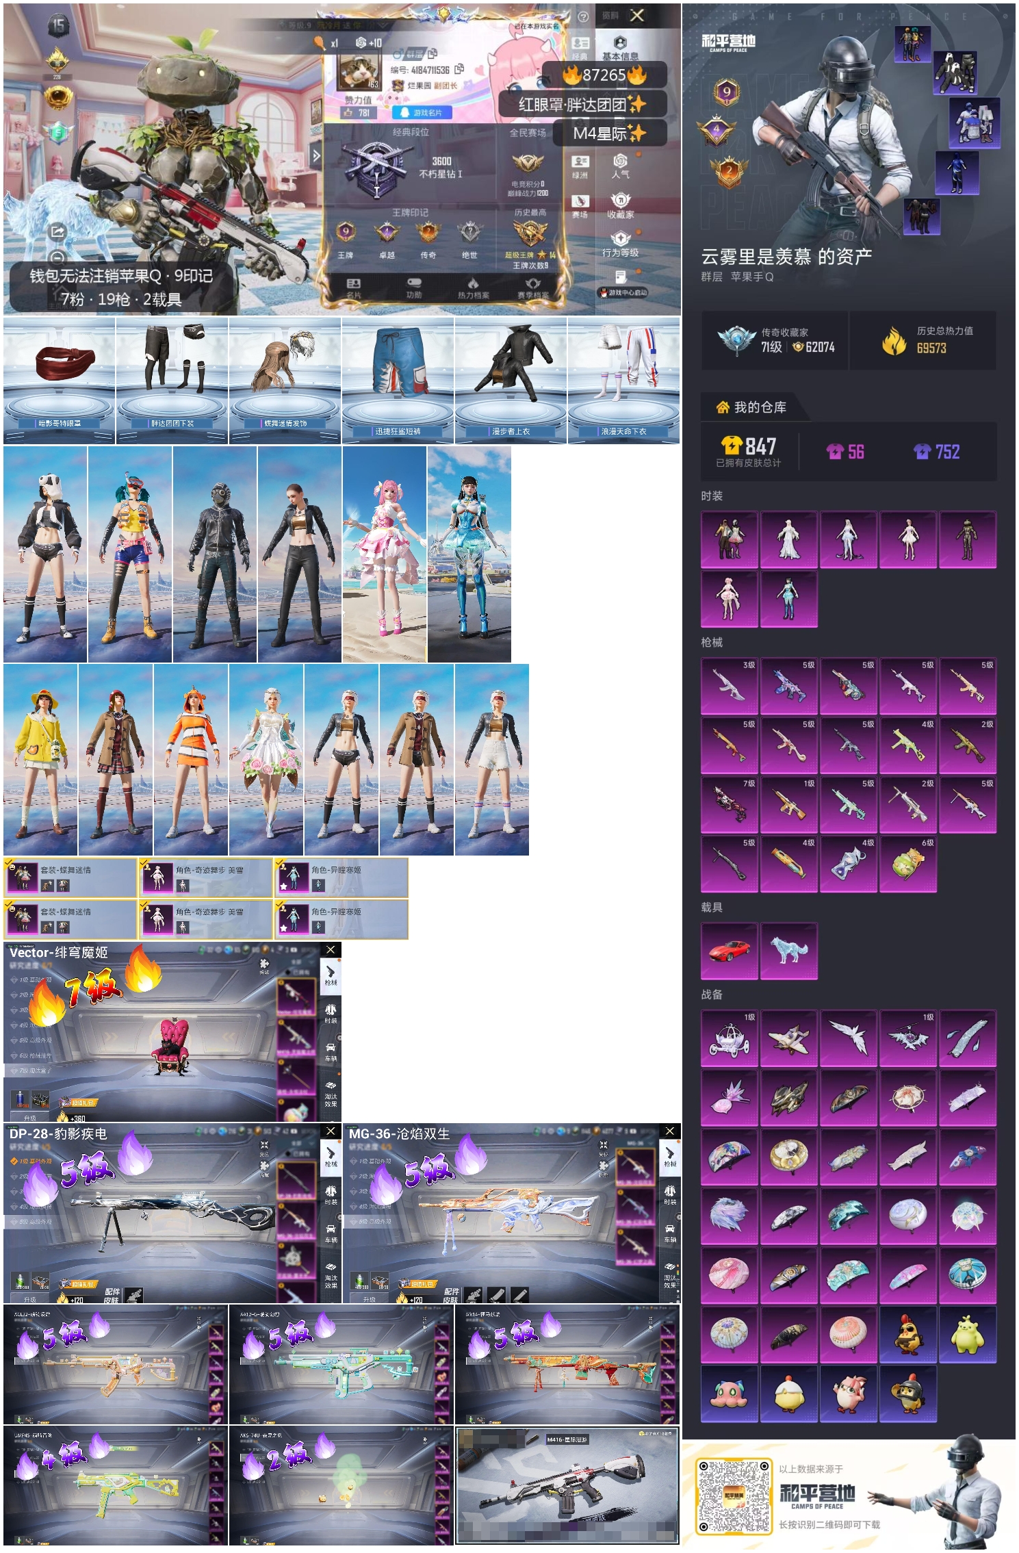
Task: Click the 游戏名片 button
Action: [x=422, y=112]
